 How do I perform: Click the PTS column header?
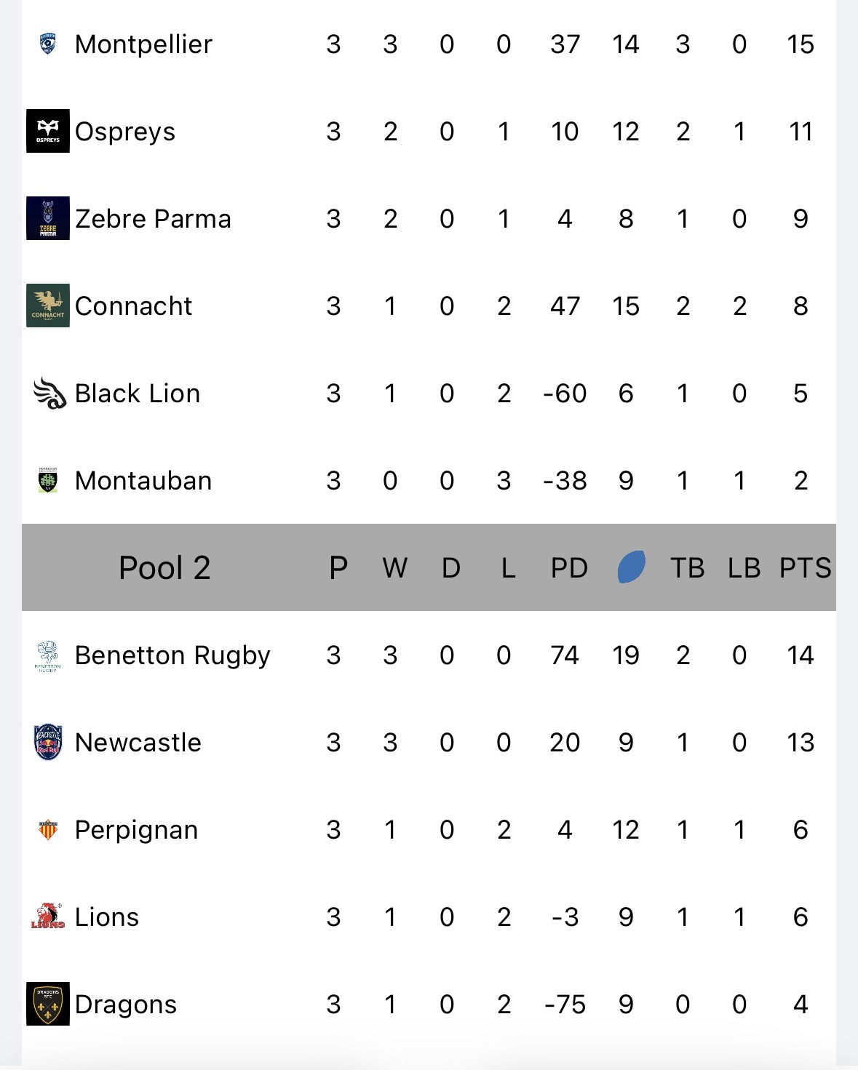tap(805, 567)
